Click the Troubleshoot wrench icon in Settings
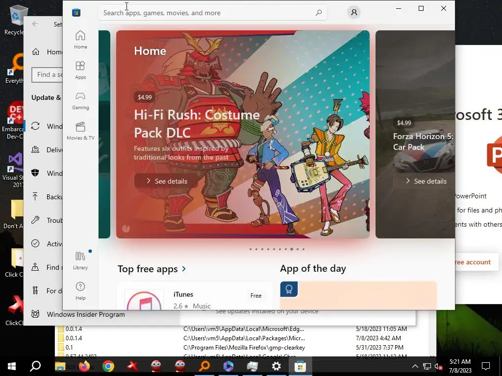 [x=35, y=220]
